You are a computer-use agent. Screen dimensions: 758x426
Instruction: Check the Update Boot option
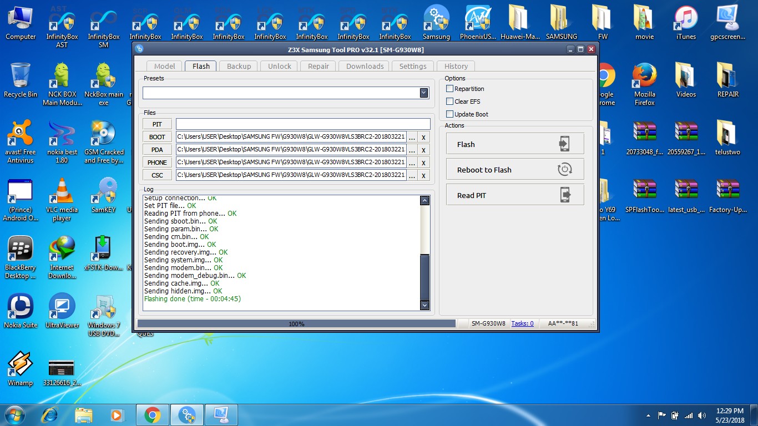[x=450, y=114]
